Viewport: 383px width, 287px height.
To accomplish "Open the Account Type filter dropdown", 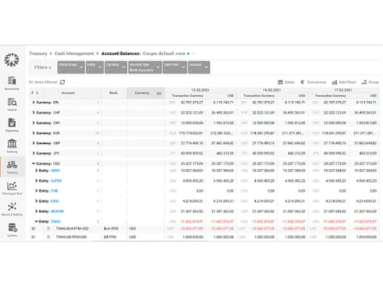I will point(145,67).
